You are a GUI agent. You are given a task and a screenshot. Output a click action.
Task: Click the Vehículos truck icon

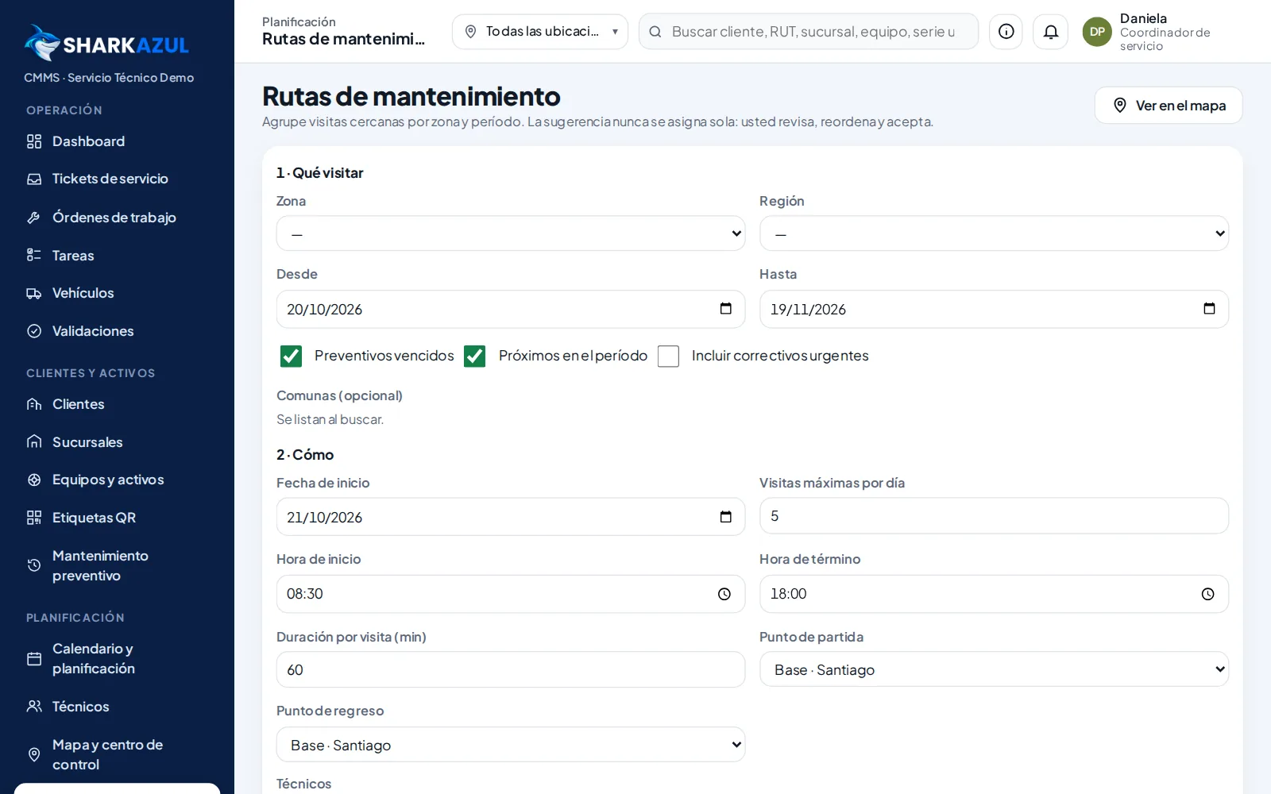click(x=34, y=294)
